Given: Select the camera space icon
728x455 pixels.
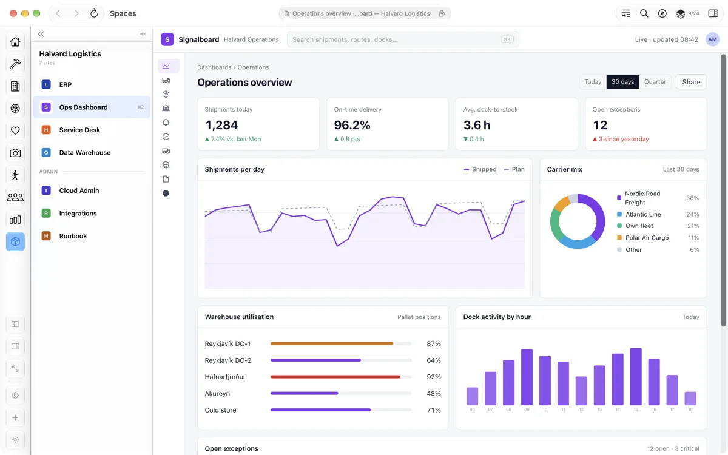Looking at the screenshot, I should point(15,153).
